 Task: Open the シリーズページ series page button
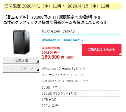pyautogui.click(x=21, y=69)
